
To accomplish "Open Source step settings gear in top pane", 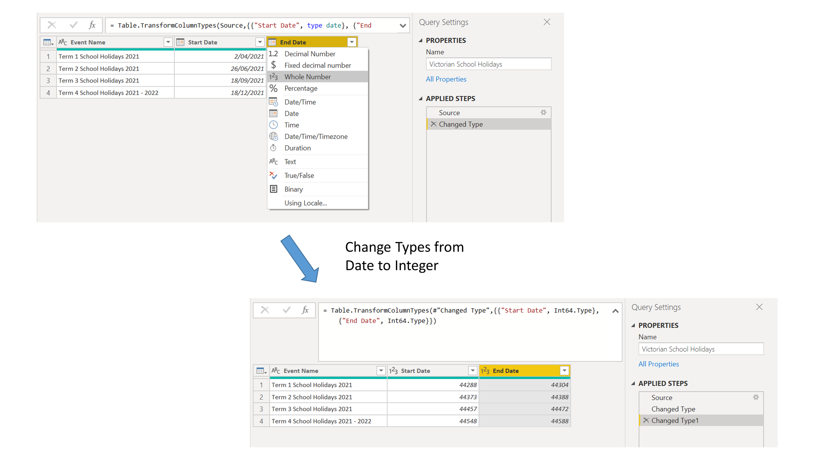I will [x=543, y=112].
